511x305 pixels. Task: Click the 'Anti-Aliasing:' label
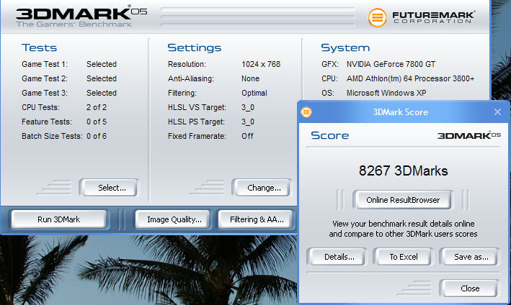click(191, 78)
